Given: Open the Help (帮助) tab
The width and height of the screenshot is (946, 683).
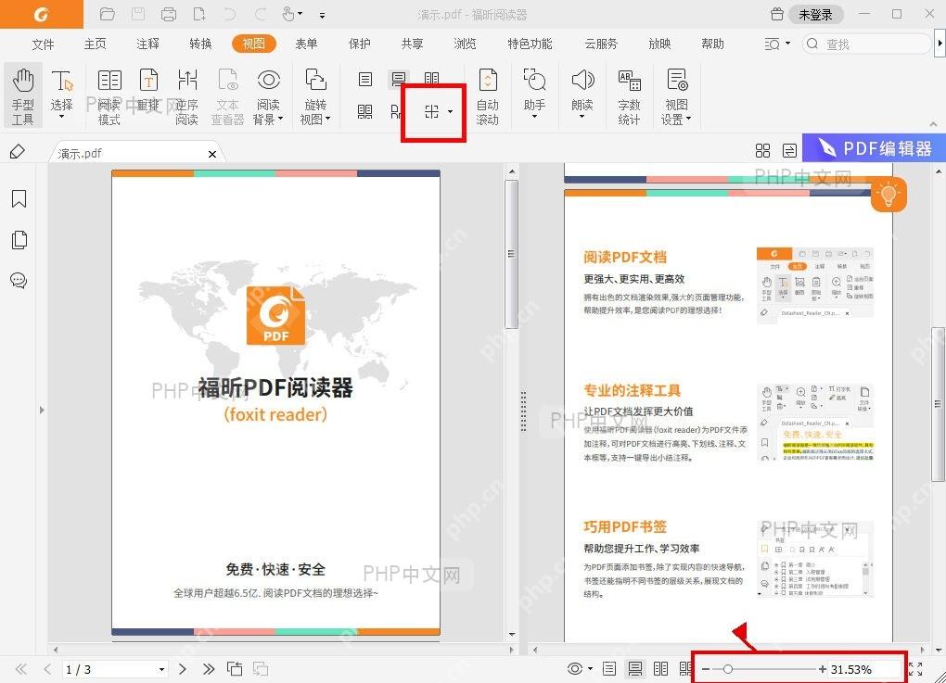Looking at the screenshot, I should click(x=712, y=44).
